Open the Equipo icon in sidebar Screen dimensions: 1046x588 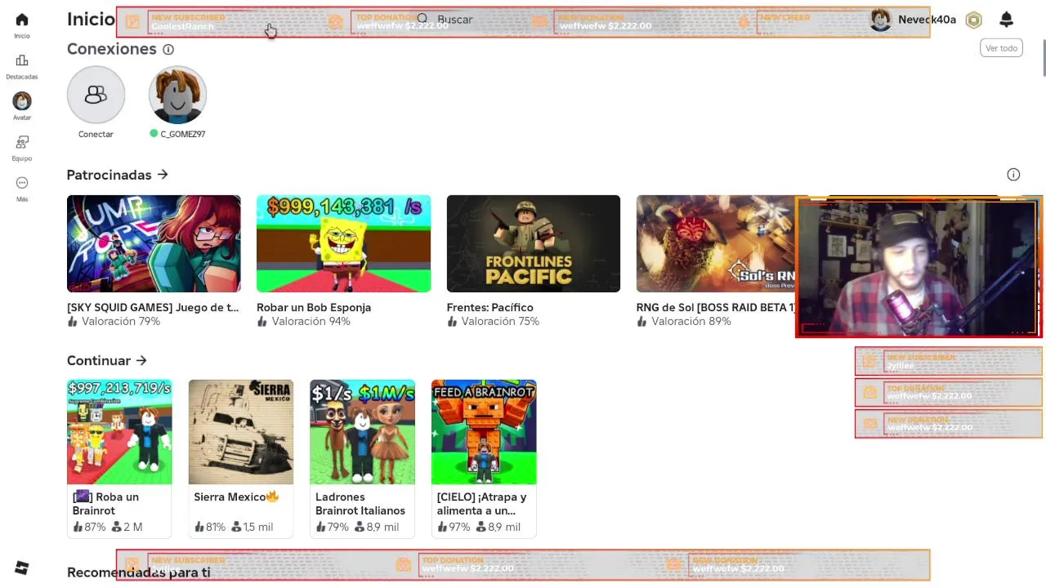(22, 142)
